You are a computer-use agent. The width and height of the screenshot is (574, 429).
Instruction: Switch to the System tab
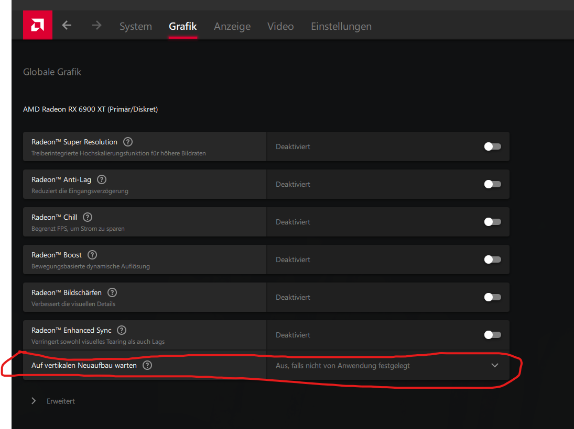coord(135,26)
